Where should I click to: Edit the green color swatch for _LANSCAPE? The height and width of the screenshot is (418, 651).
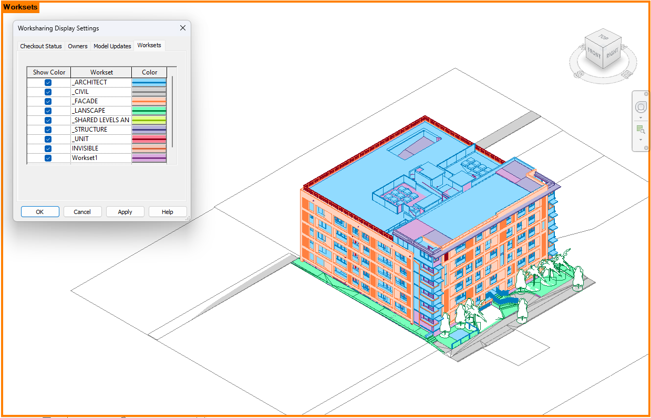tap(149, 111)
